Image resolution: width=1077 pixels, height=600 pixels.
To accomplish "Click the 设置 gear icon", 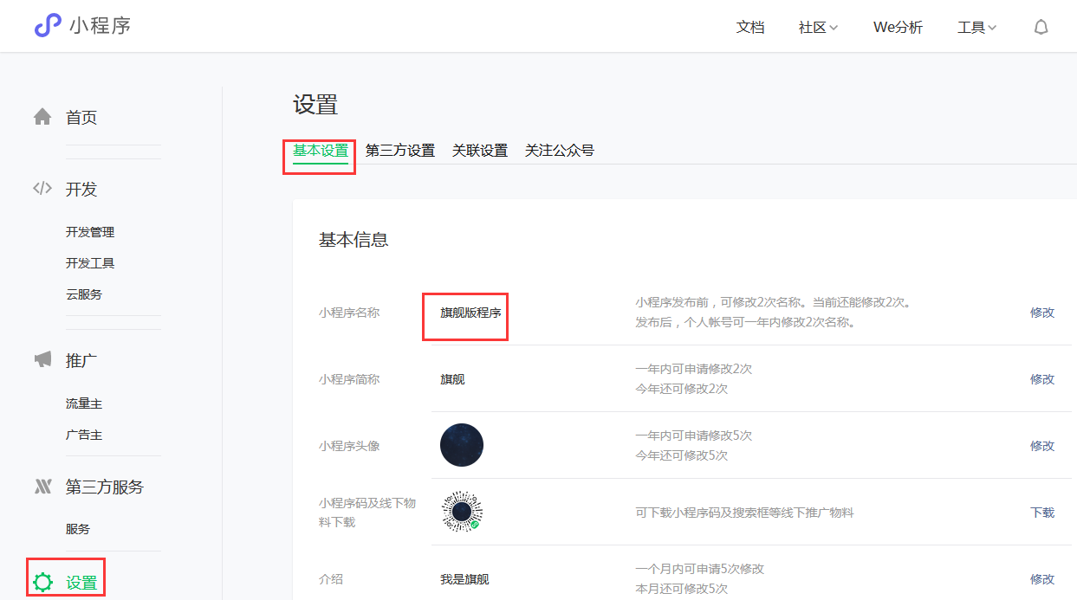I will pyautogui.click(x=42, y=583).
